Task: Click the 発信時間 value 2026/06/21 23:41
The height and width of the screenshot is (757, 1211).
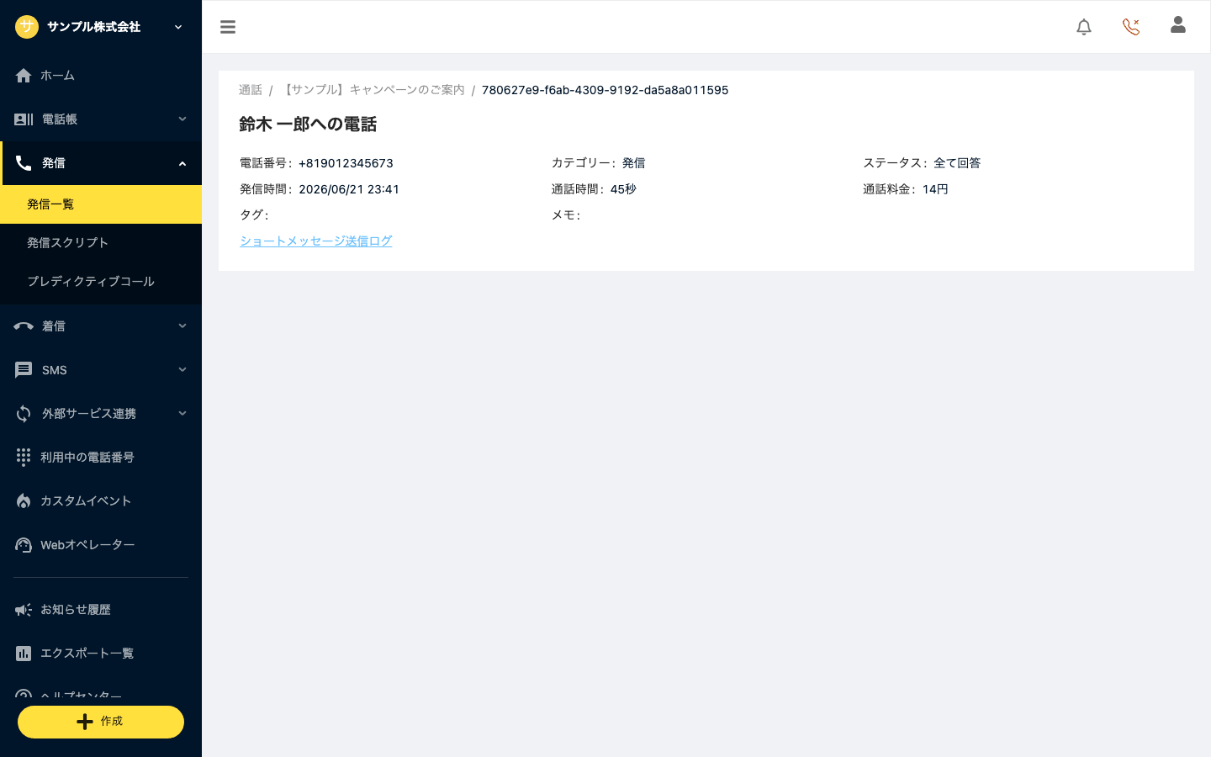Action: coord(349,189)
